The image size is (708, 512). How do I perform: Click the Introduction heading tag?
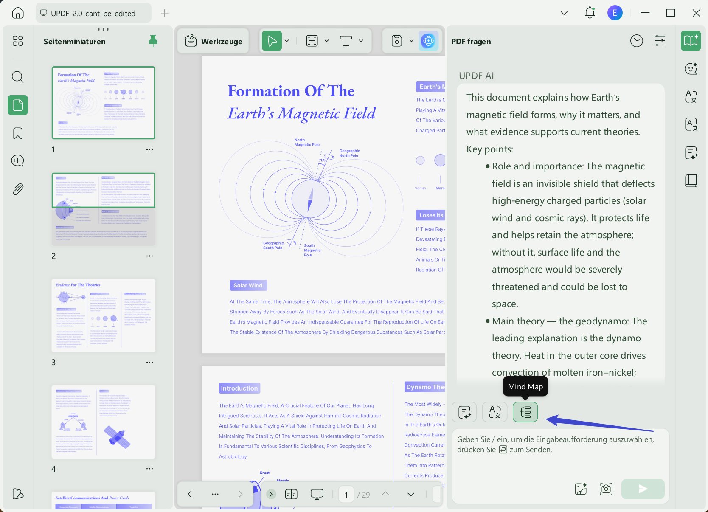[239, 388]
